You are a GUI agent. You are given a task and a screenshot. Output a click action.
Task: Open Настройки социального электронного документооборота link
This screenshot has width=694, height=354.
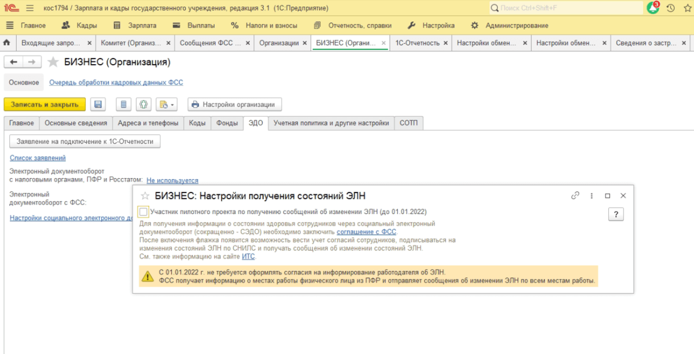71,218
